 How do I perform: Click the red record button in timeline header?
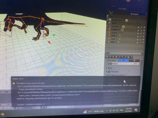38,107
